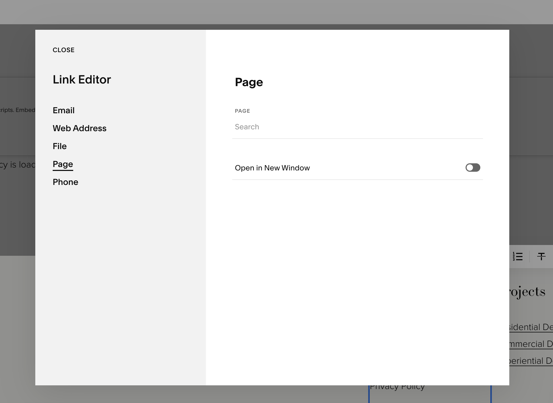Select the Page link type
Image resolution: width=553 pixels, height=403 pixels.
click(63, 164)
